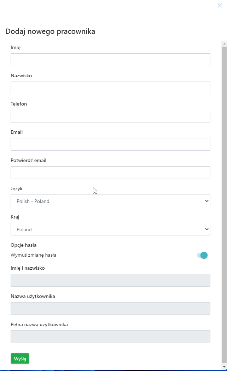The height and width of the screenshot is (371, 227).
Task: Select the Email input field
Action: [x=110, y=144]
